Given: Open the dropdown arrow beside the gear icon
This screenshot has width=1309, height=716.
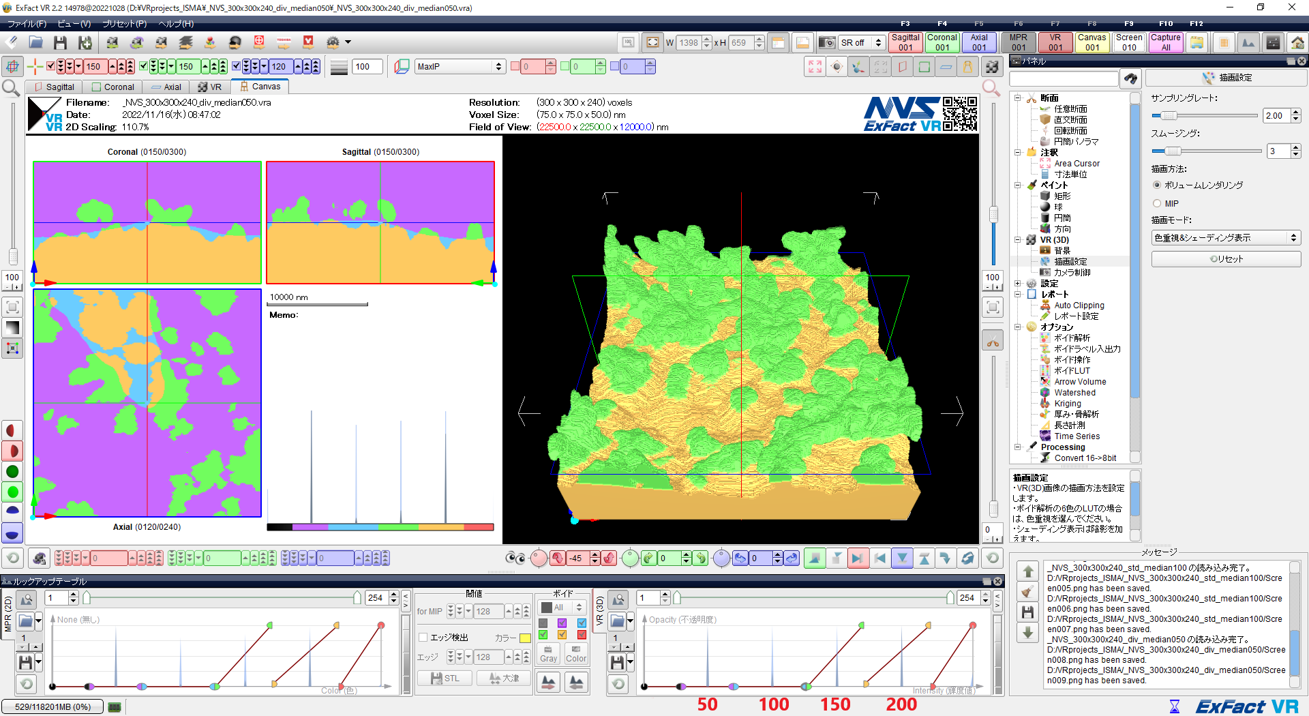Looking at the screenshot, I should click(348, 42).
